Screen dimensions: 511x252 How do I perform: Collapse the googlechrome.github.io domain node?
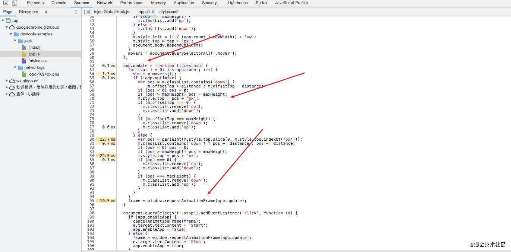[7, 27]
